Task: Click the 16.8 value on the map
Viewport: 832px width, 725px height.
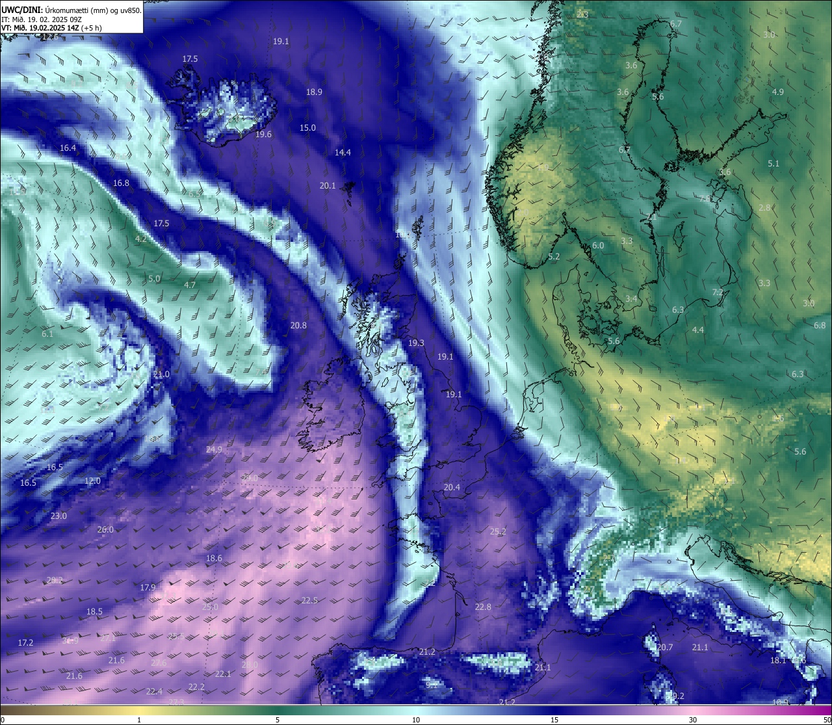Action: coord(121,183)
